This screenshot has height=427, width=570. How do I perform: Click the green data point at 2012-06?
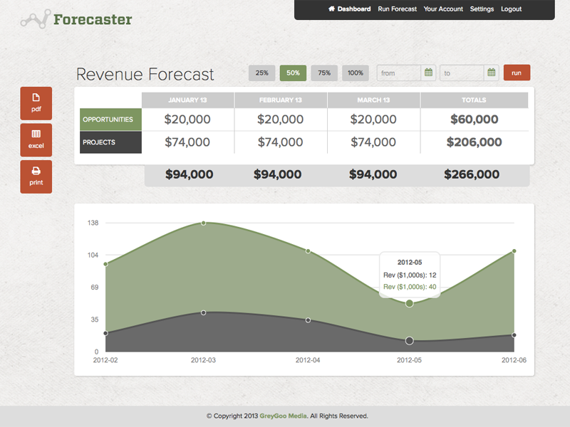pyautogui.click(x=514, y=251)
